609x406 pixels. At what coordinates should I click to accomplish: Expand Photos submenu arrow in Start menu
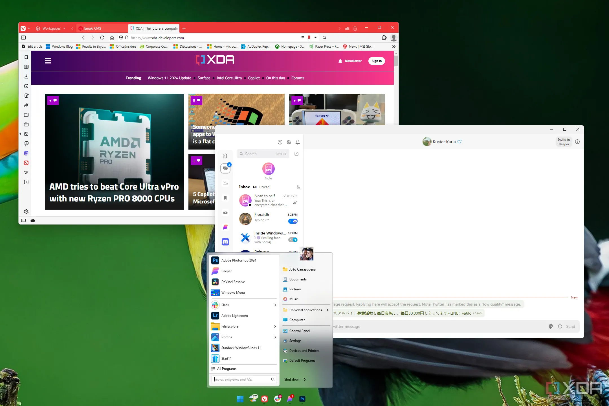coord(275,337)
